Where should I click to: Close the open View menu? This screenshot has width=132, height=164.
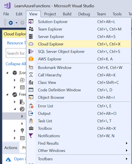(33, 14)
